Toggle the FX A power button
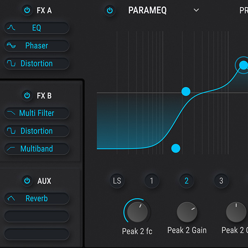 tap(27, 10)
